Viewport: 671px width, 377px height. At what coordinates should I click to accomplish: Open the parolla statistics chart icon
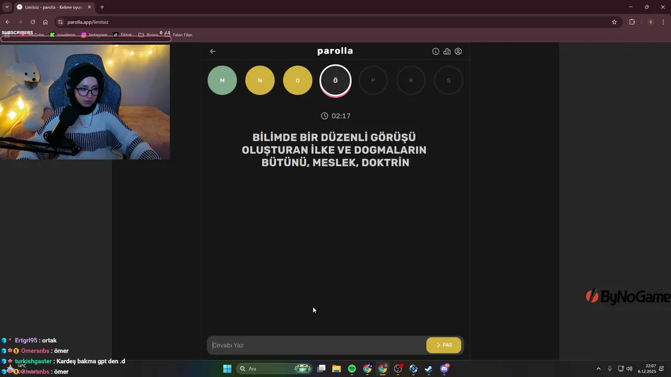447,51
